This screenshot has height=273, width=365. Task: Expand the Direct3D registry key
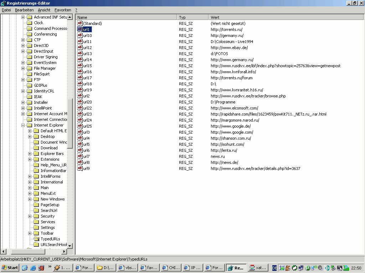(x=23, y=45)
